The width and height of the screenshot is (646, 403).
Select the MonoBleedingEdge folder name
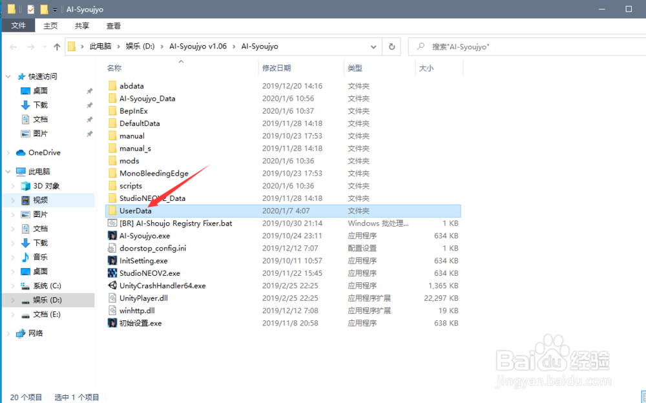(x=154, y=173)
